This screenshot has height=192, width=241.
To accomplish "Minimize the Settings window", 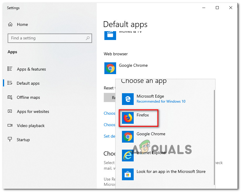I will tap(204, 8).
